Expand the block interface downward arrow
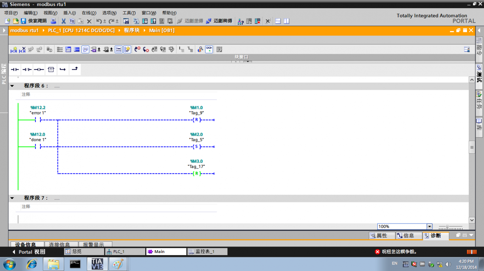484x271 pixels. coord(247,62)
